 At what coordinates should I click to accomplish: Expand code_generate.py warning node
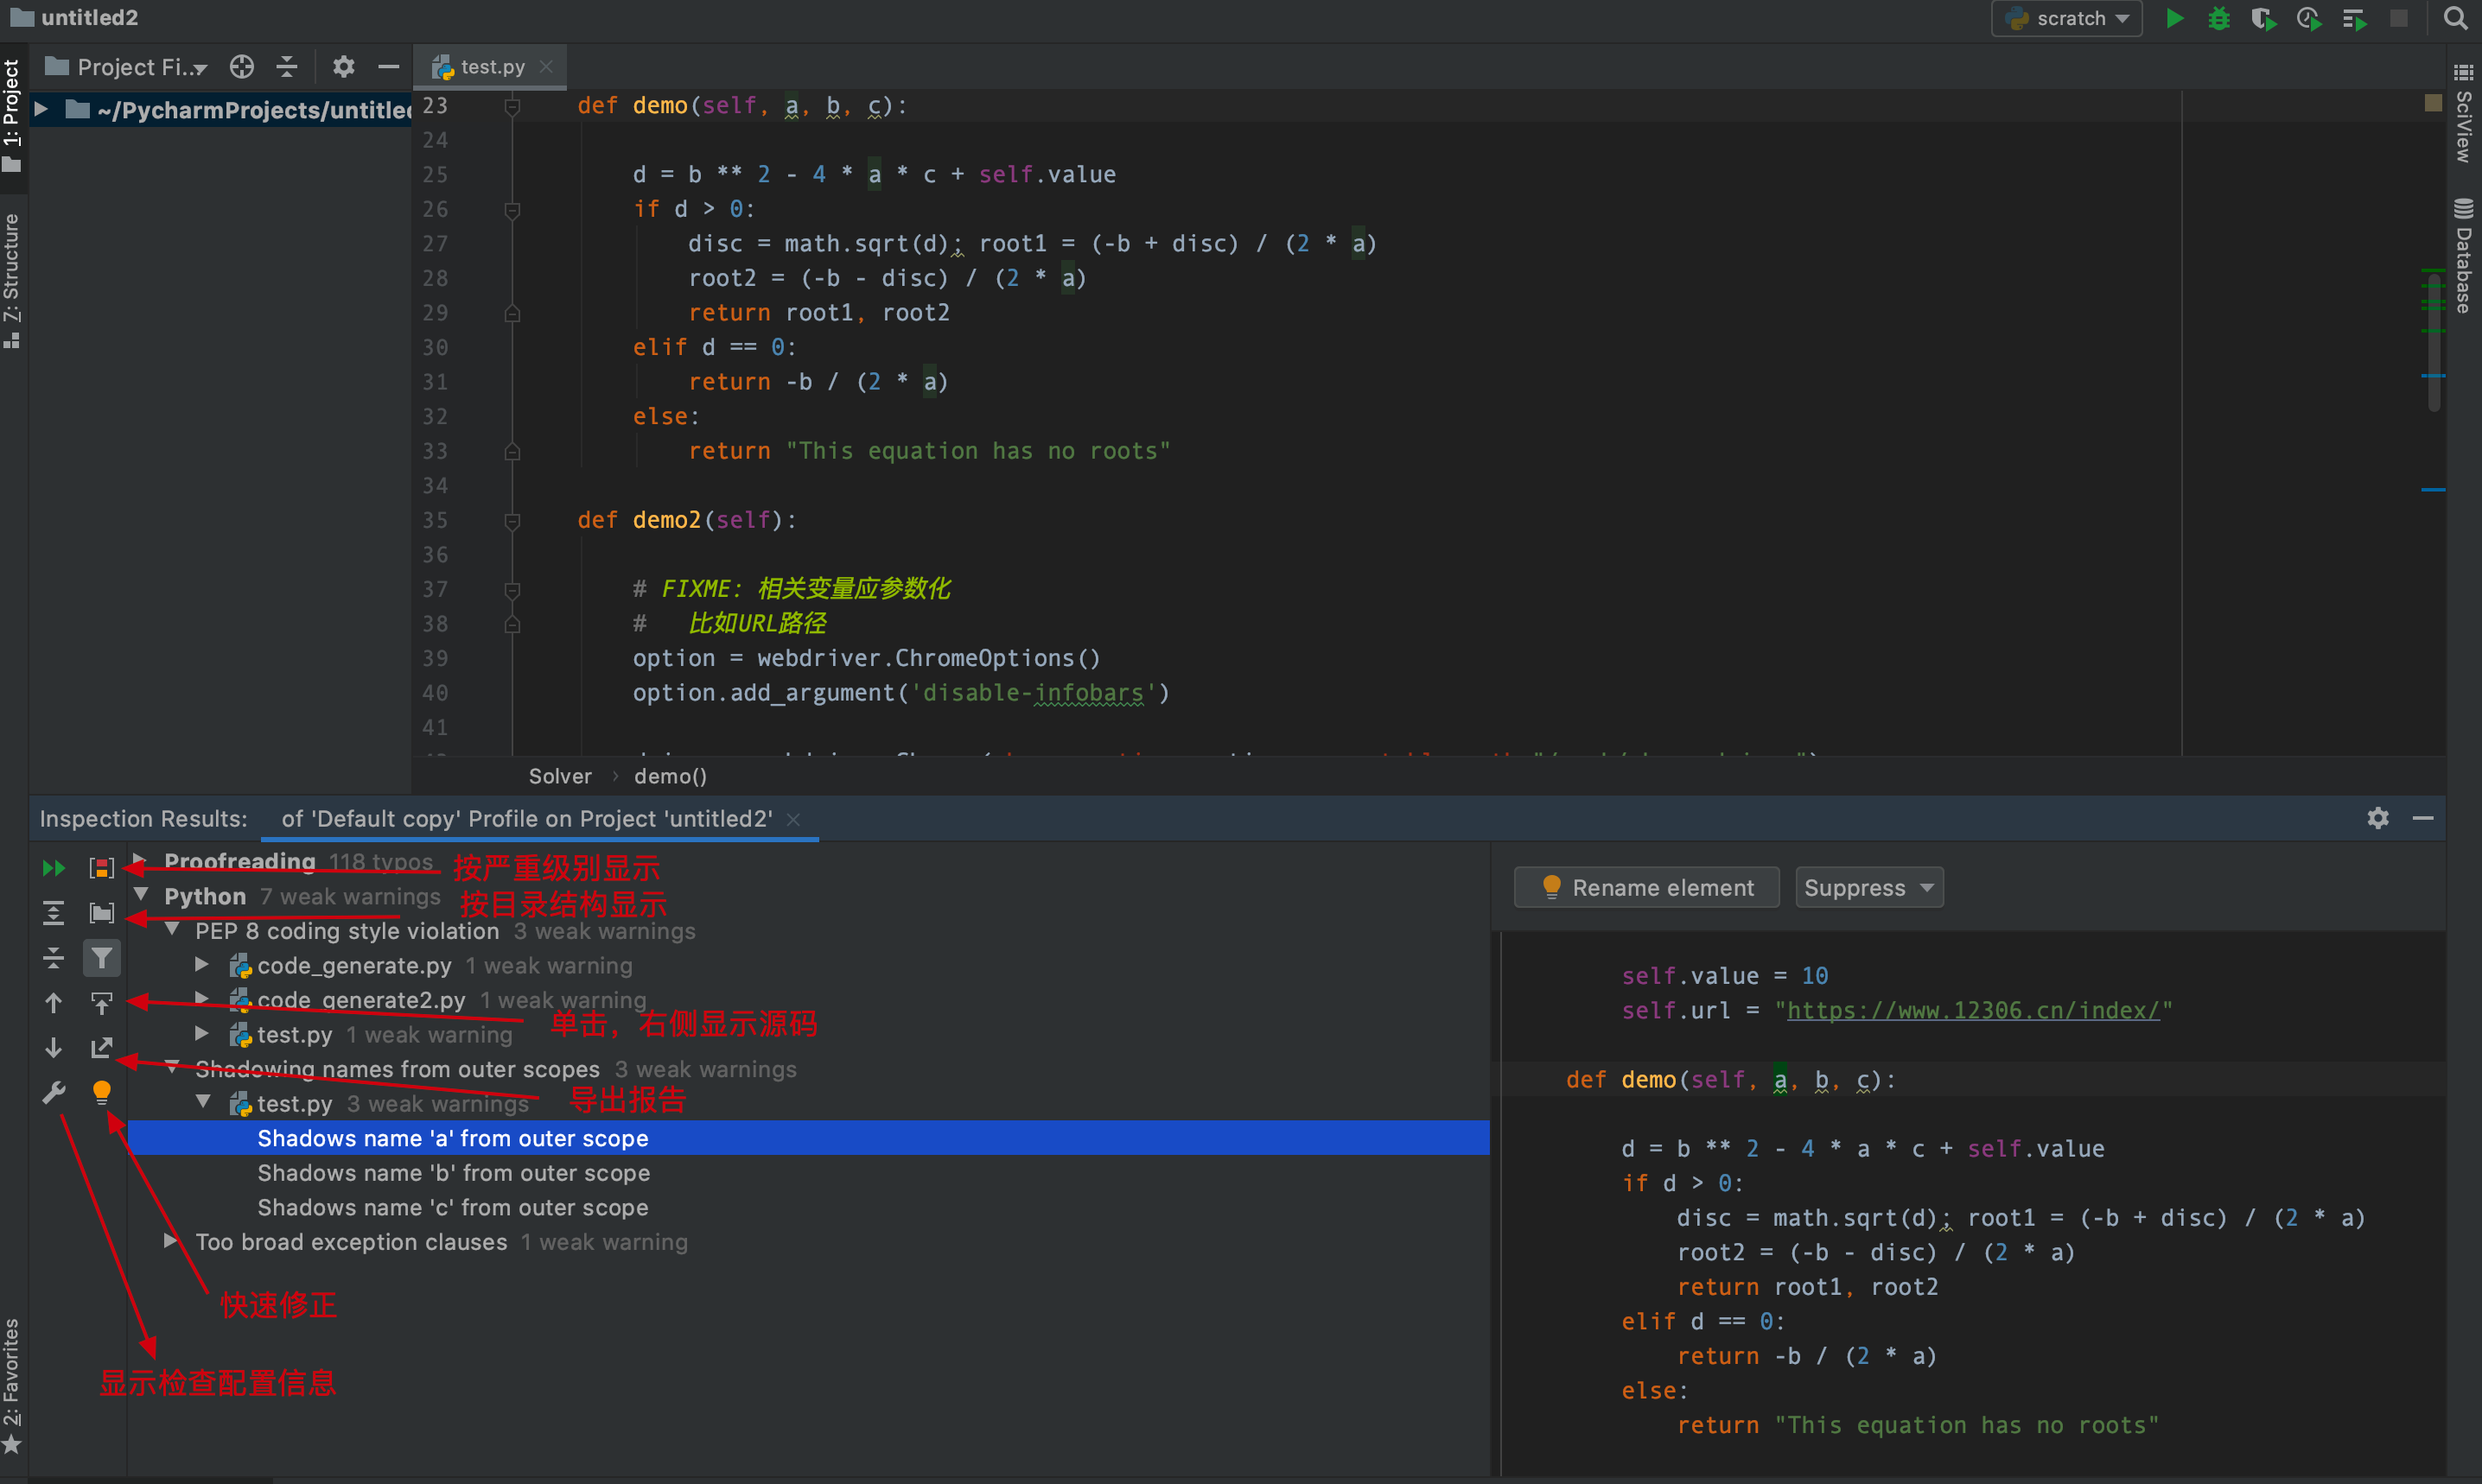click(202, 964)
